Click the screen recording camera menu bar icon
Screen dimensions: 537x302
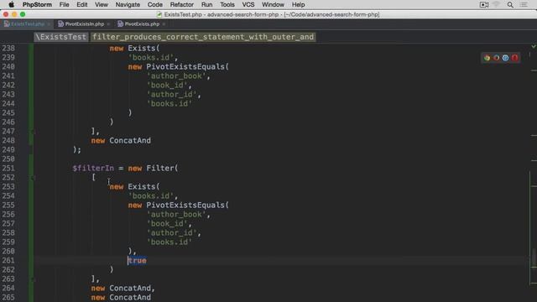[x=484, y=5]
